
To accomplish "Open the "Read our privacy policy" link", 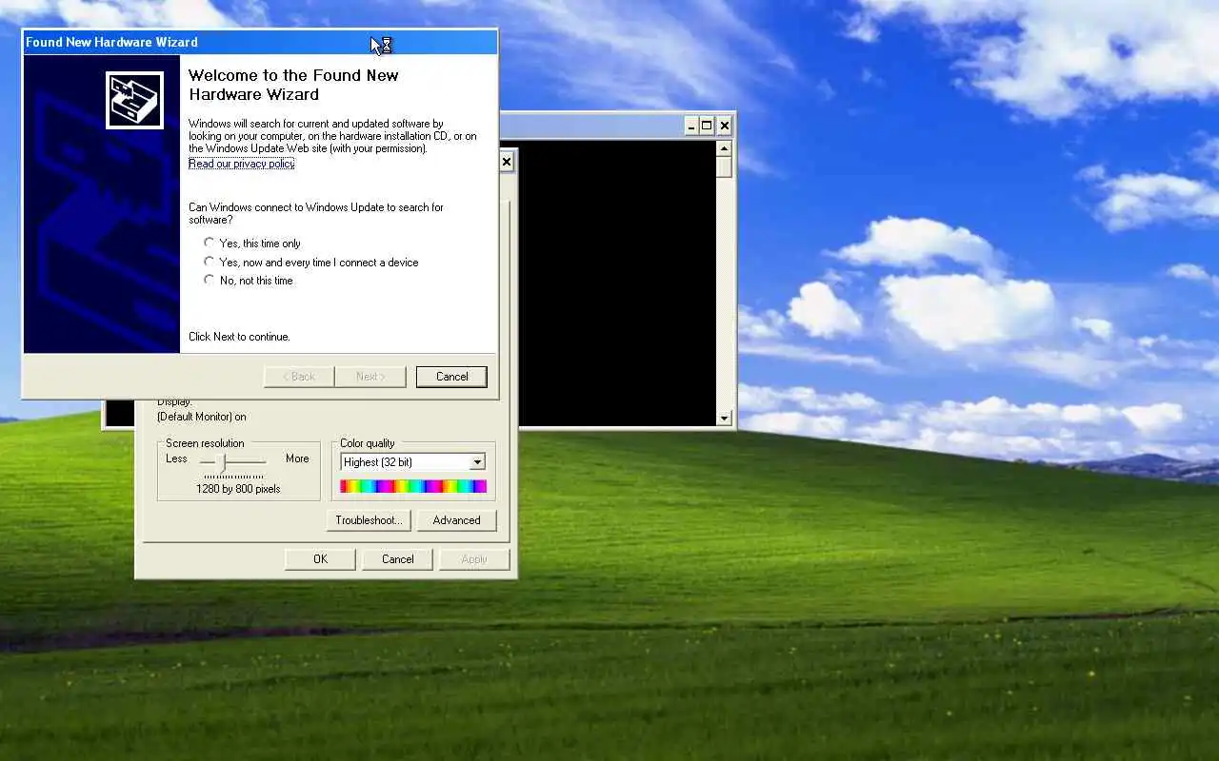I will point(241,164).
